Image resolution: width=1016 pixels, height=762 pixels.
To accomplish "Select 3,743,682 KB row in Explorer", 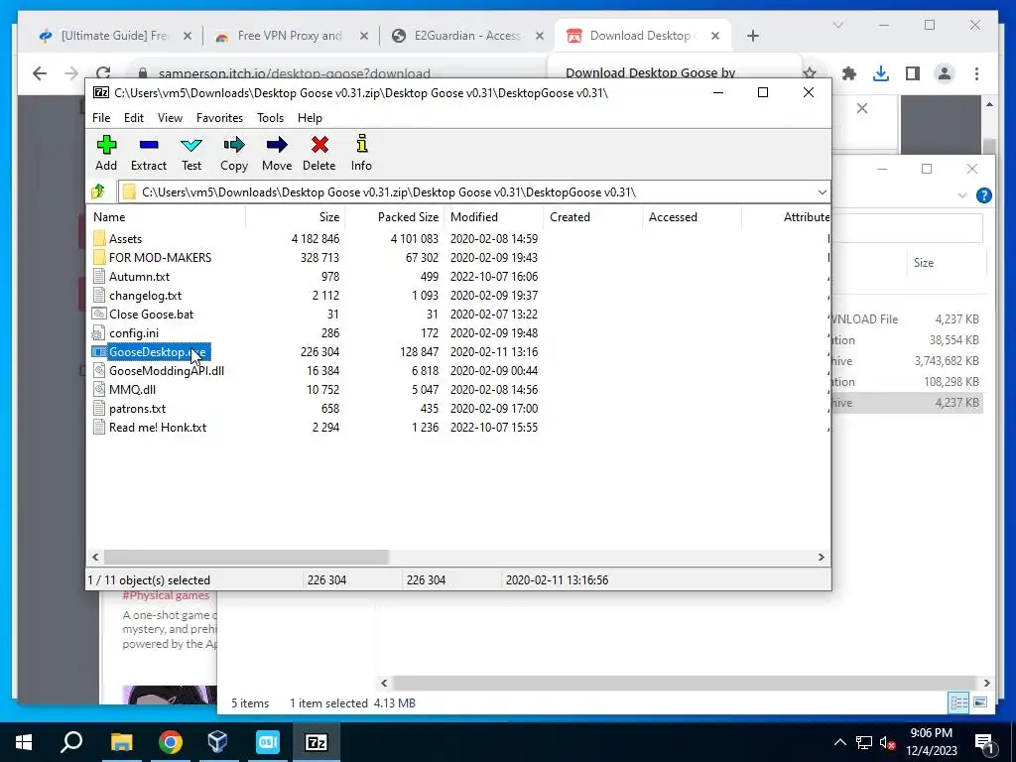I will tap(907, 361).
